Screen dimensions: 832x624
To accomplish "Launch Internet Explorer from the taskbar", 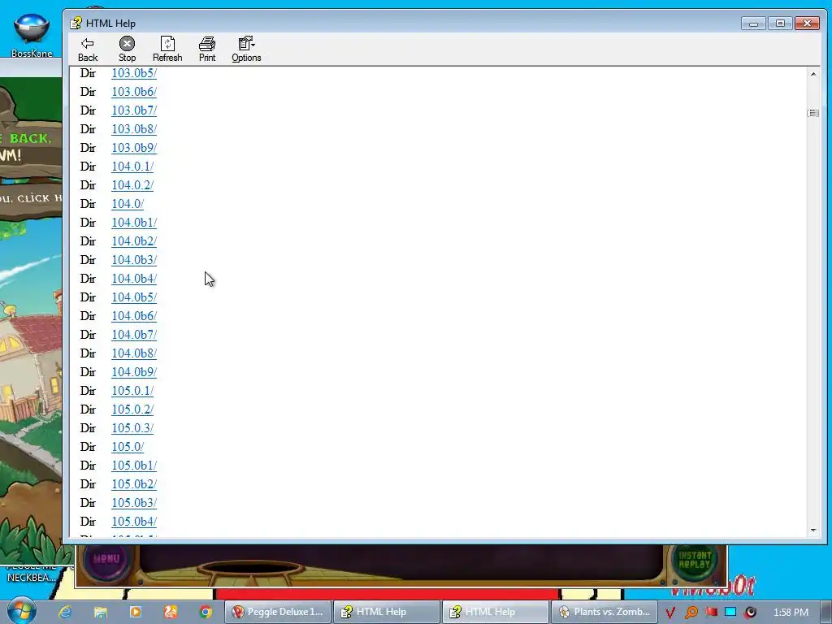I will (65, 612).
